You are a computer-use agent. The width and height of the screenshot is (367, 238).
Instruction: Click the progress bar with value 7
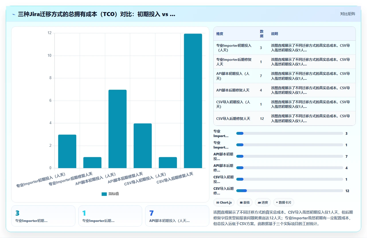coord(290,156)
